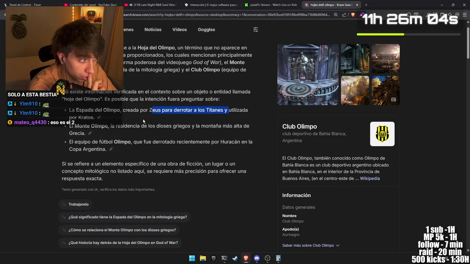The image size is (470, 264).
Task: Open Calculator from the taskbar
Action: [278, 258]
